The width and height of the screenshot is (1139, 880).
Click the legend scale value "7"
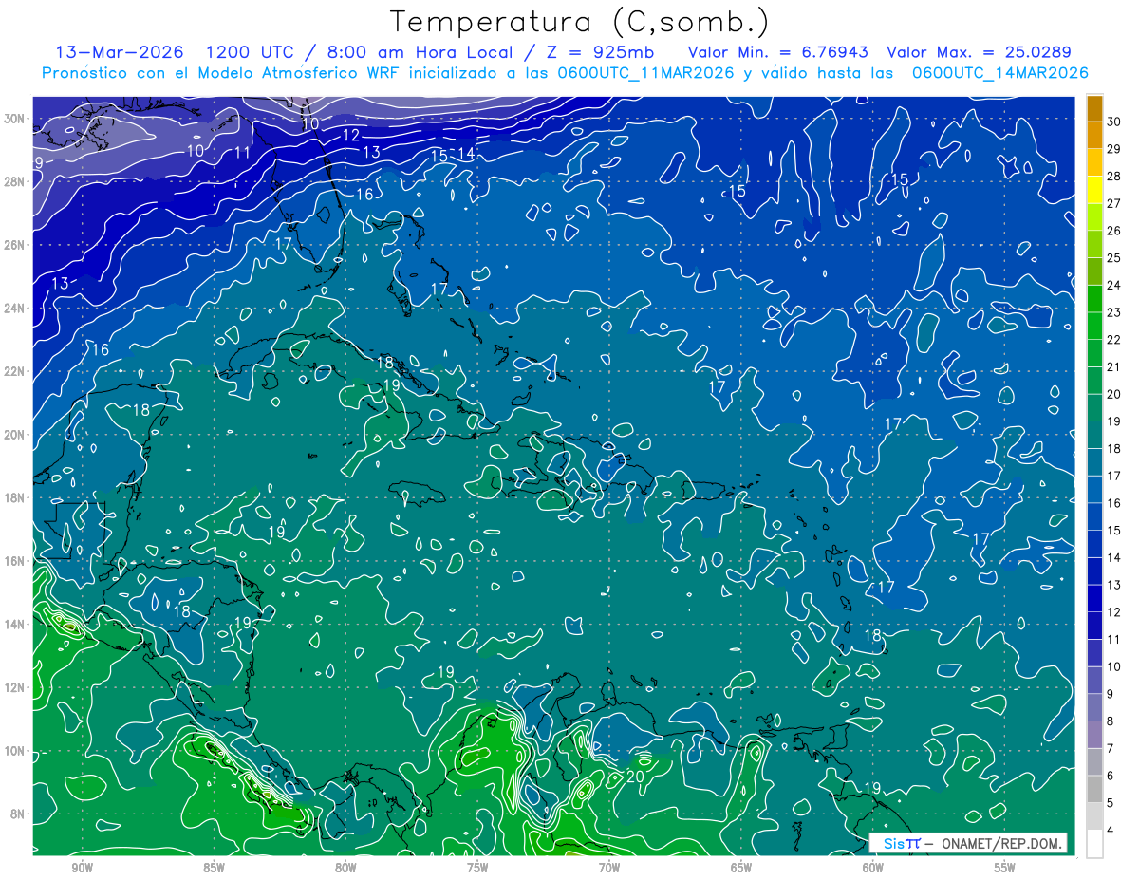pyautogui.click(x=1110, y=749)
